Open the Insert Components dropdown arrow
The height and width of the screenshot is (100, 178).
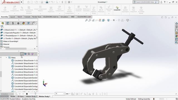tap(14, 14)
